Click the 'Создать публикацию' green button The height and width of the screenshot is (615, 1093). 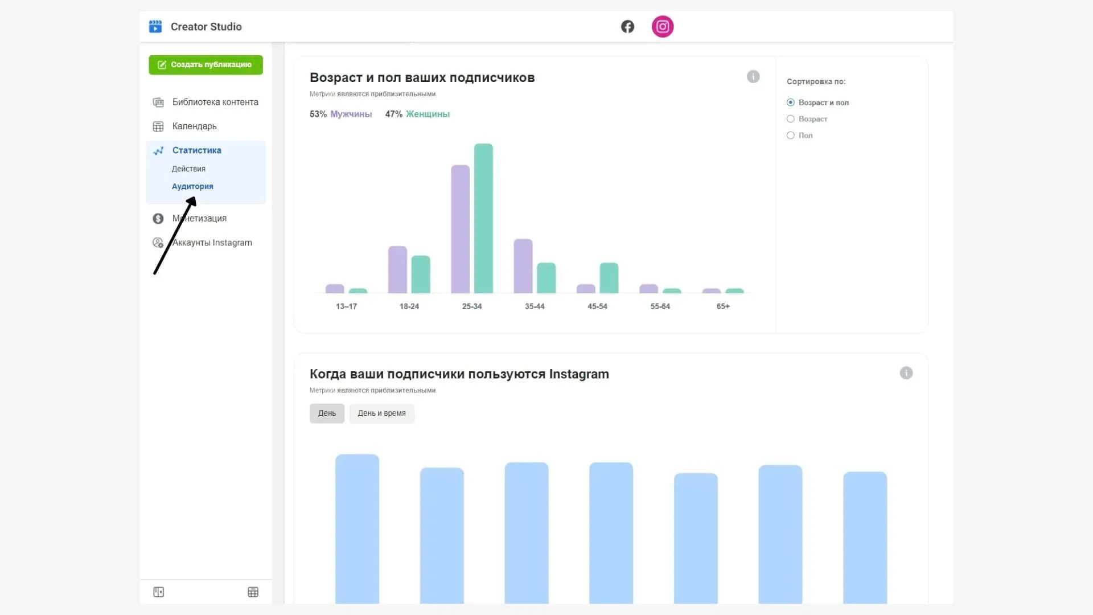(x=206, y=65)
